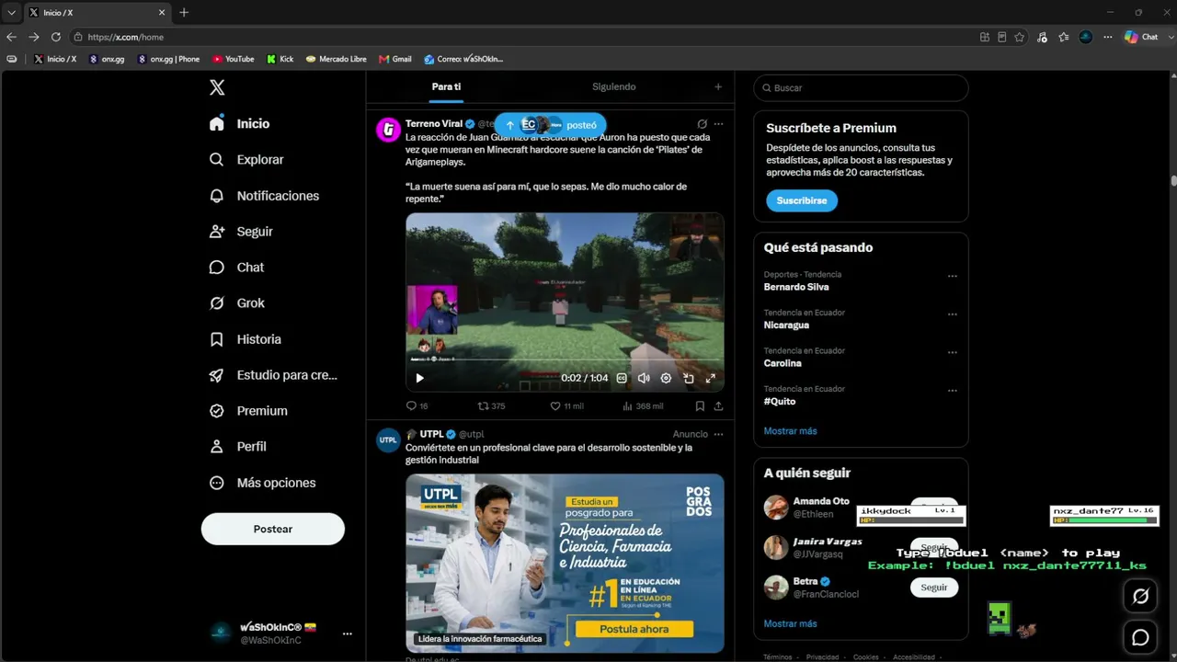Open Perfil in the sidebar
The image size is (1177, 662).
click(x=237, y=447)
